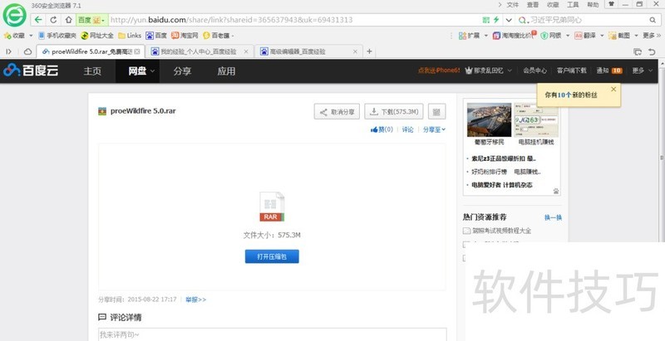The image size is (665, 341).
Task: Expand the 分享至 share-to dropdown
Action: click(x=434, y=129)
